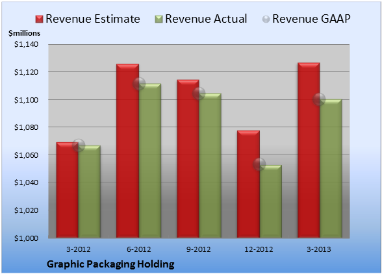
Task: Click the '$1,020' y-axis value
Action: point(26,210)
